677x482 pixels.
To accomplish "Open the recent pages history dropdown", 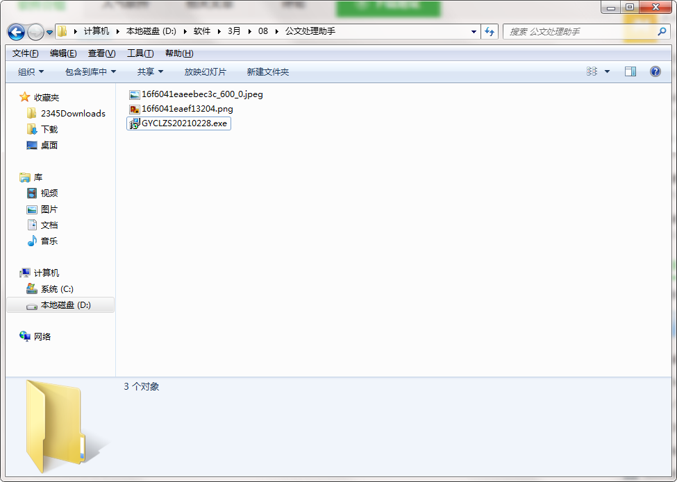I will [50, 32].
